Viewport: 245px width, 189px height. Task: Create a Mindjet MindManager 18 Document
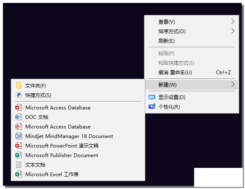click(x=78, y=136)
